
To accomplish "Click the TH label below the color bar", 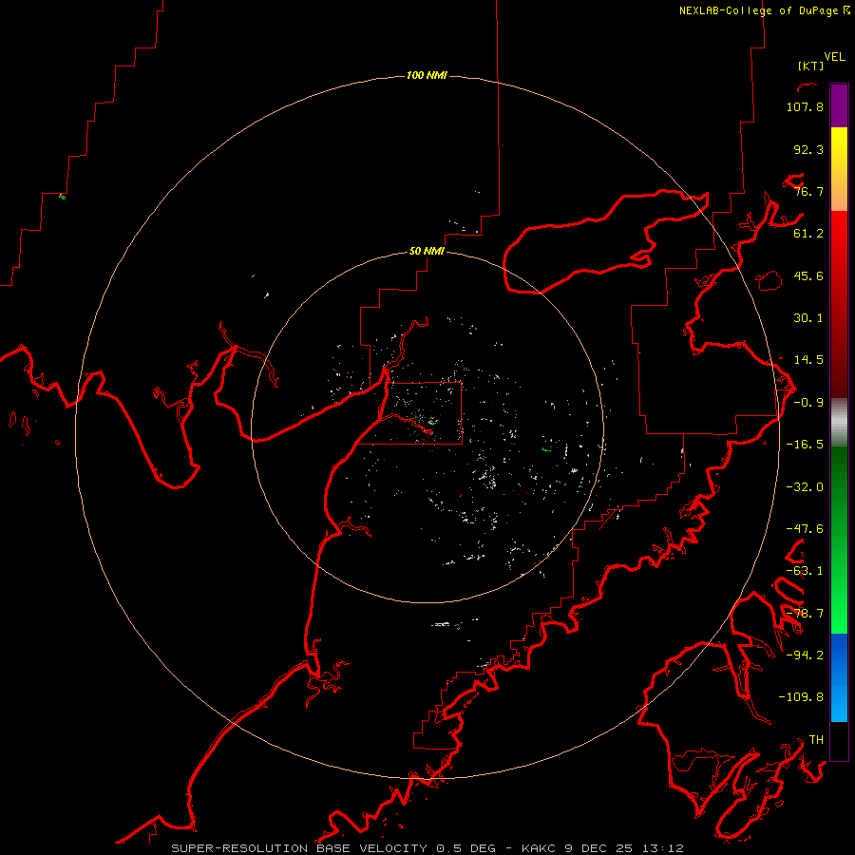I will click(x=816, y=739).
